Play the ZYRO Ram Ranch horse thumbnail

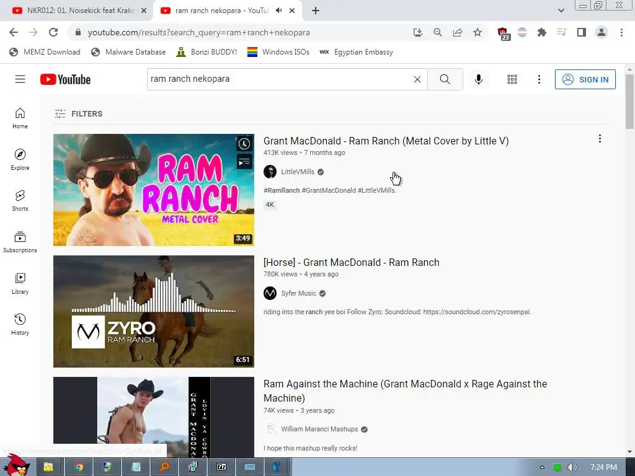point(154,311)
